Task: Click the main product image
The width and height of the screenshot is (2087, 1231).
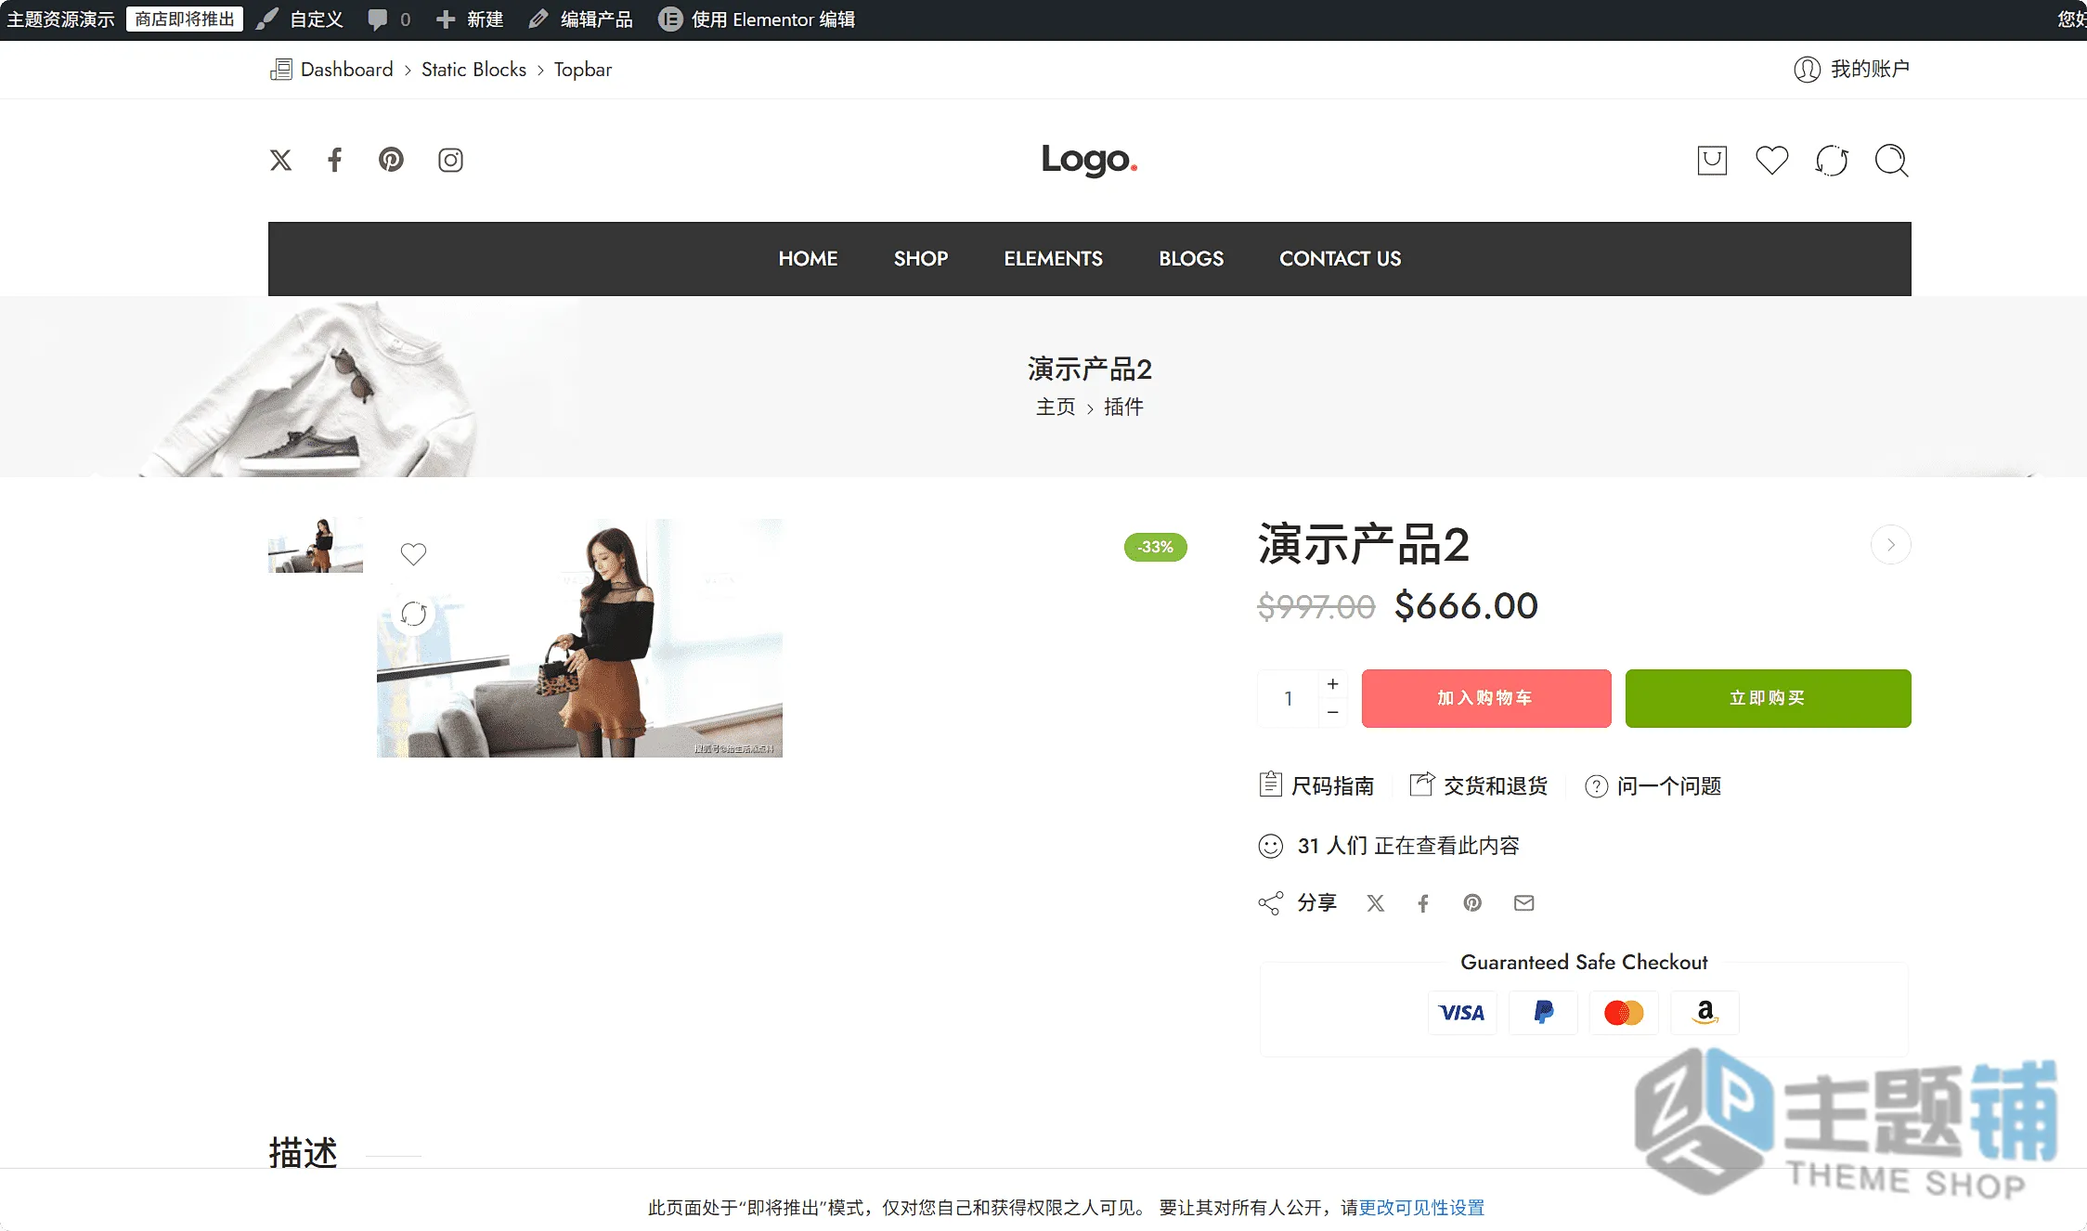Action: pos(579,638)
